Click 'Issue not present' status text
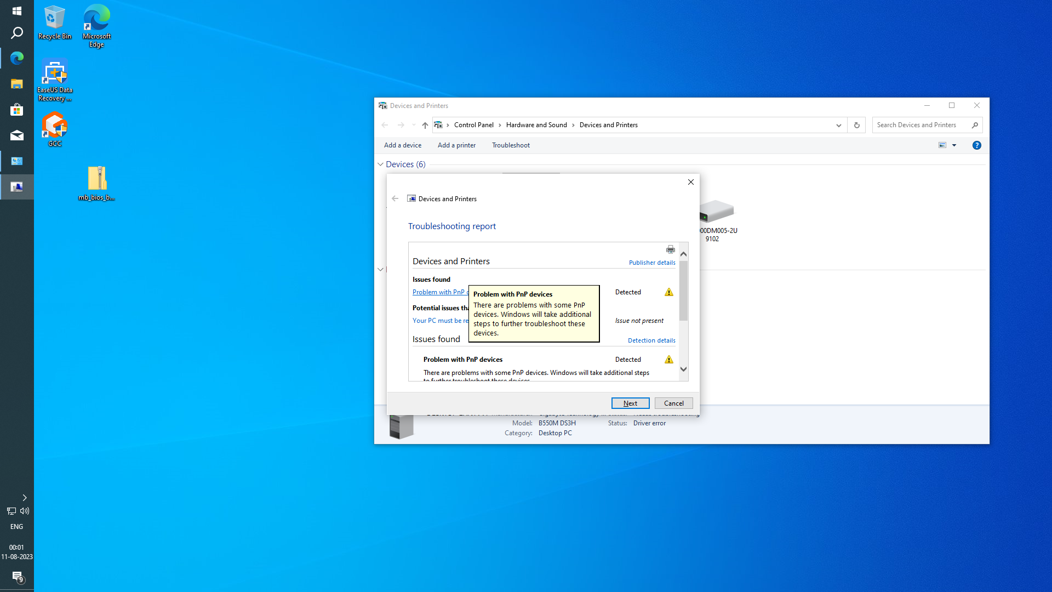Image resolution: width=1052 pixels, height=592 pixels. point(639,321)
